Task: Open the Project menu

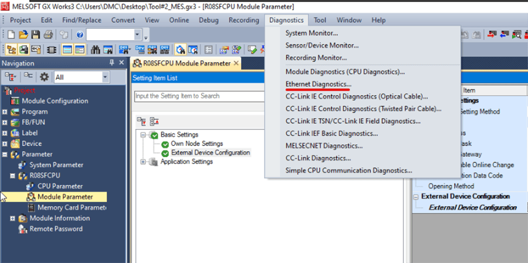Action: click(x=20, y=20)
